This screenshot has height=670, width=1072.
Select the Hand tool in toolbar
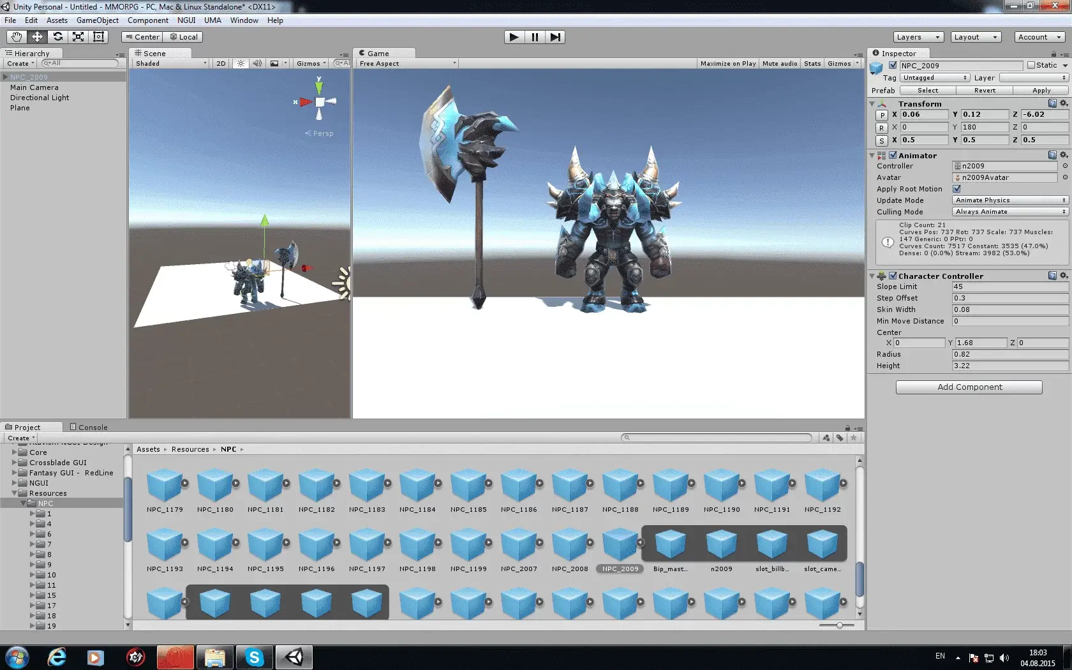point(17,37)
